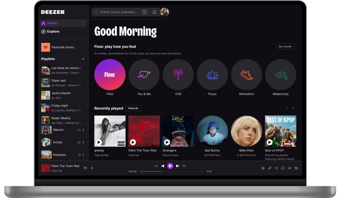
Task: Select the Chill mood palm tree icon
Action: coord(178,74)
